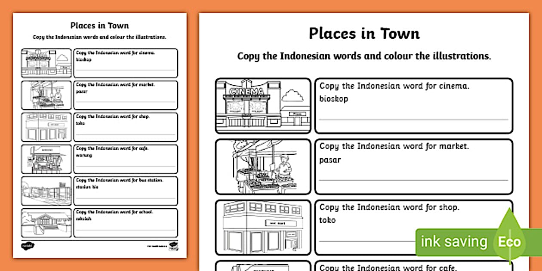The height and width of the screenshot is (271, 542).
Task: Click the market stall illustration on the right page
Action: [x=262, y=166]
